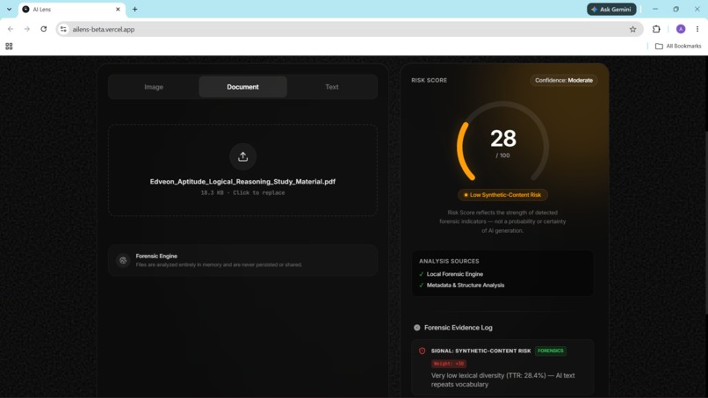
Task: Go forward in browser history
Action: tap(27, 29)
